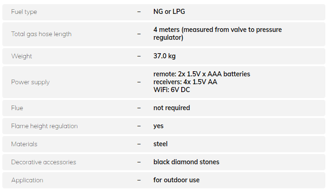
Task: Select the "NG or LPG" value
Action: click(169, 12)
